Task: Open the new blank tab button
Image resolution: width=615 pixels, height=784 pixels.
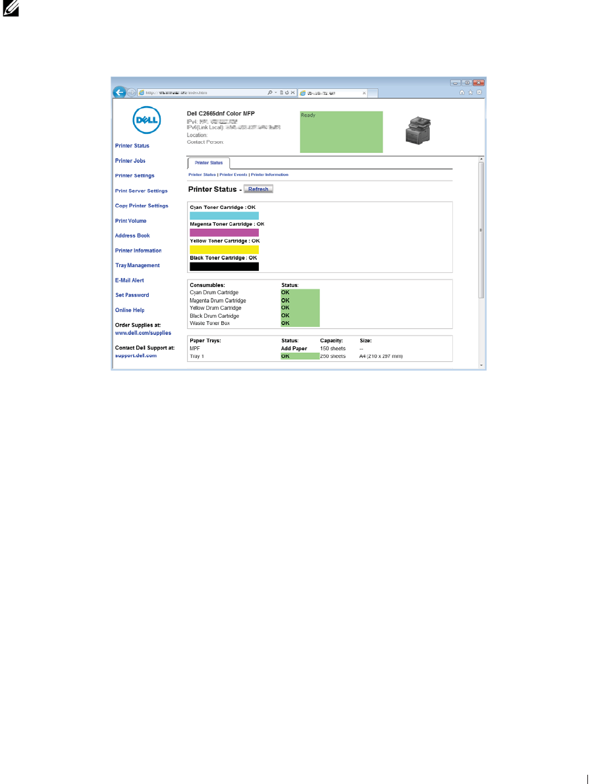Action: tap(373, 93)
